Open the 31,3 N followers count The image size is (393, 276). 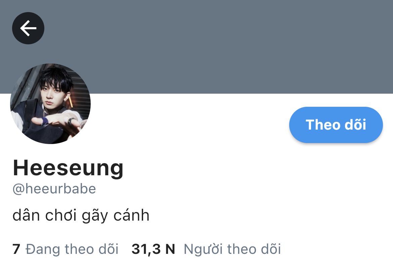point(153,249)
